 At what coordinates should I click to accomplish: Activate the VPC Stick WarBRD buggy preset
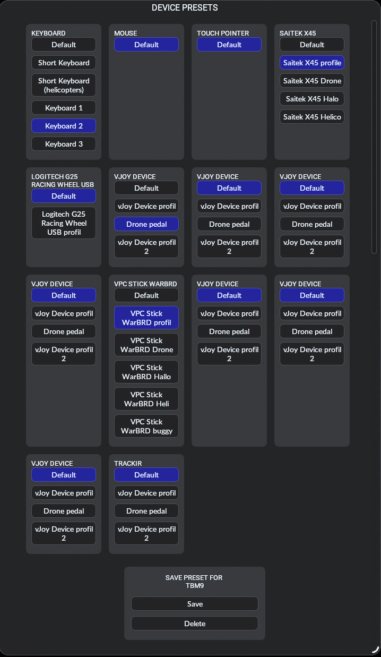coord(146,426)
